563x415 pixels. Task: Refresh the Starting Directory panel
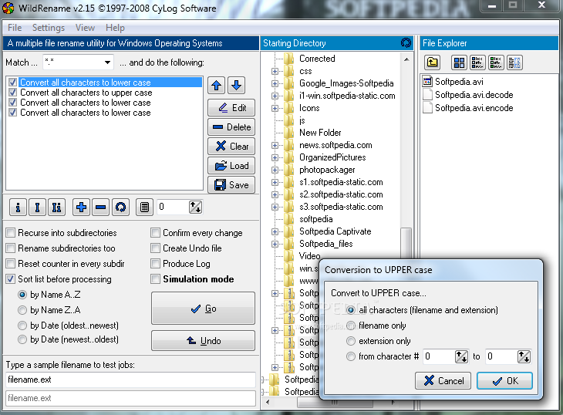point(406,43)
